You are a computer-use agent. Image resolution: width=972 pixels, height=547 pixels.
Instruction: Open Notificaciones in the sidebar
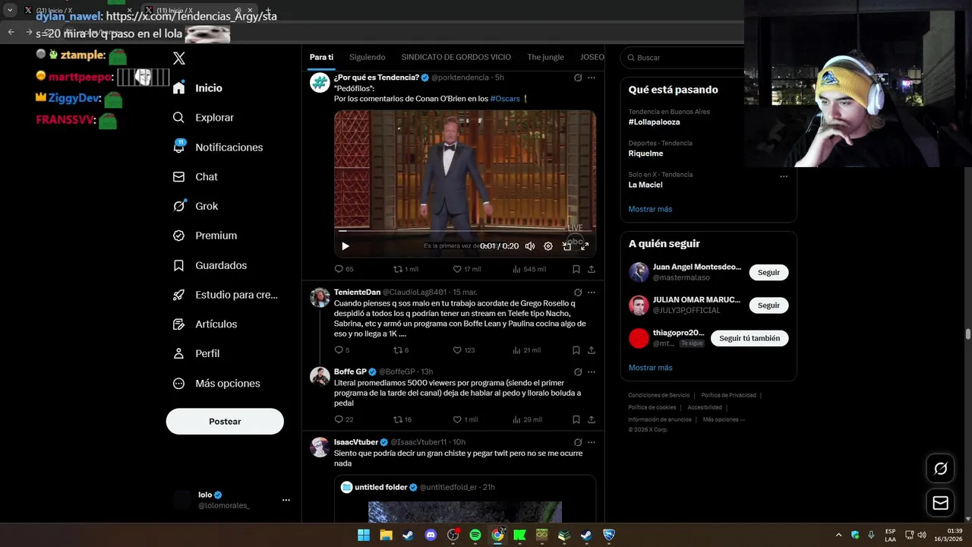217,147
